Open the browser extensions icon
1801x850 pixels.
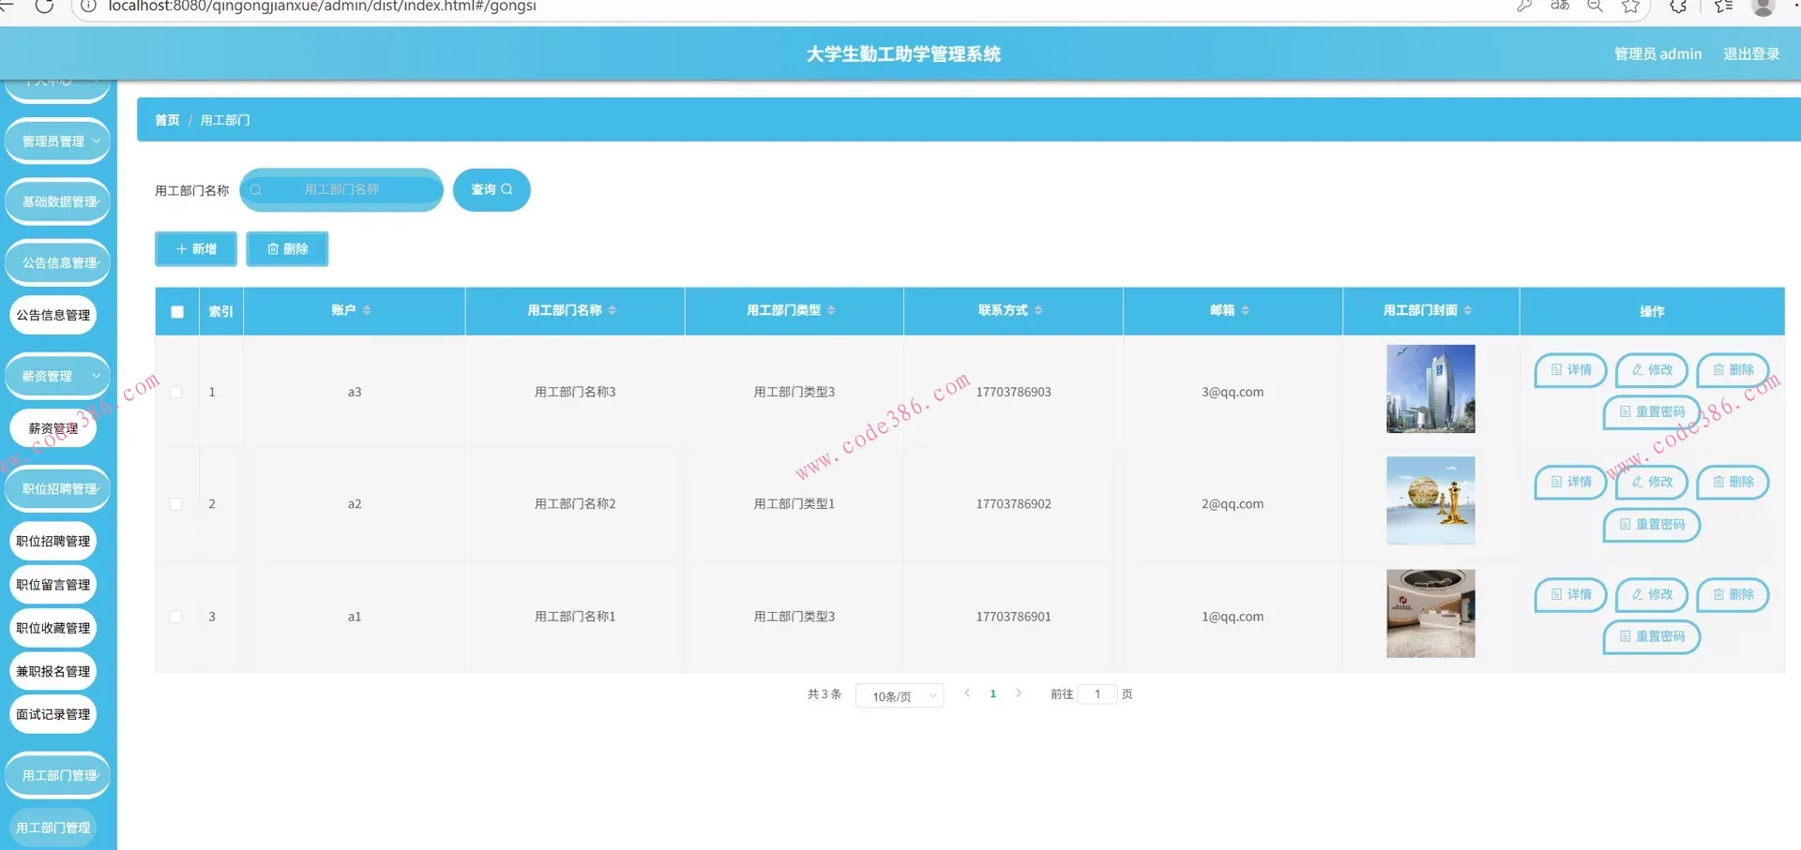pos(1679,6)
